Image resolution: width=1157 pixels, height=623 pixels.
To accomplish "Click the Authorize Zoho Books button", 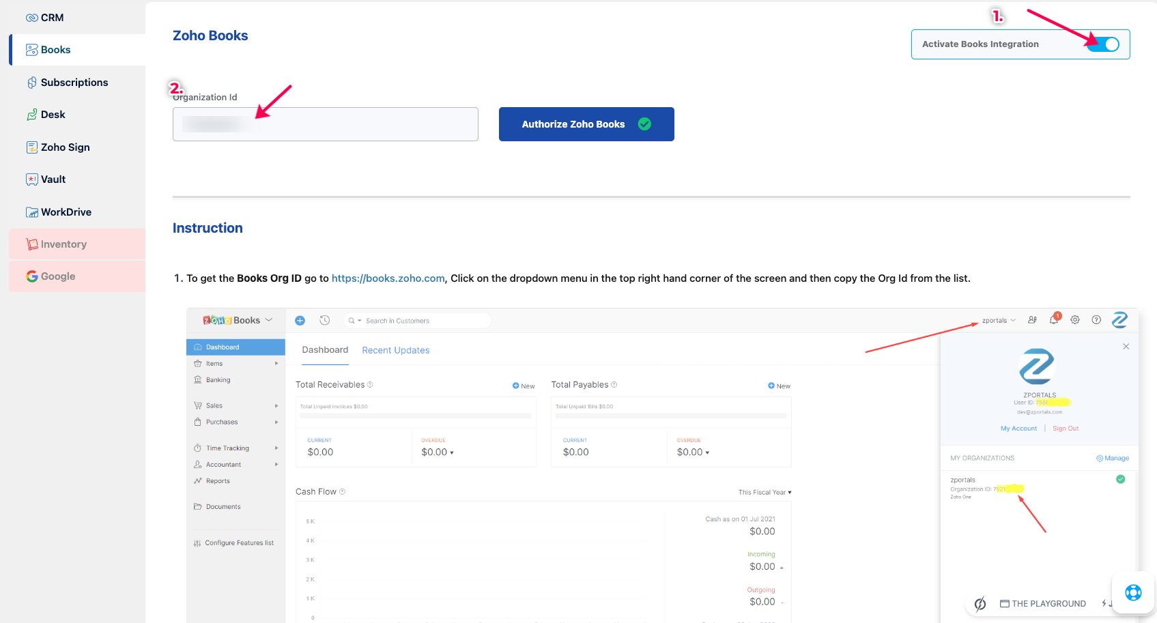I will click(586, 124).
